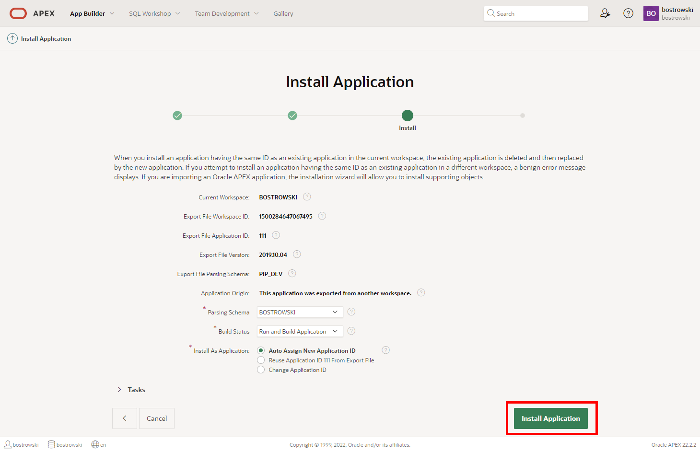Screen dimensions: 700x452
Task: Select Auto Assign New Application ID
Action: pyautogui.click(x=261, y=350)
